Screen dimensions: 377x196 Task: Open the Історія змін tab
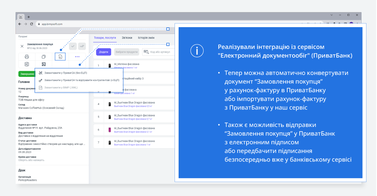coord(146,38)
